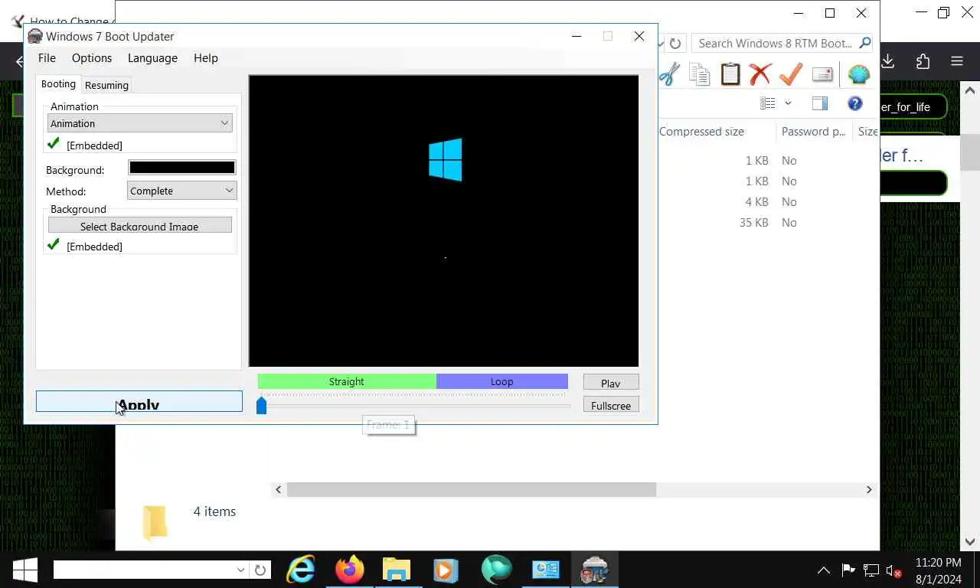Viewport: 980px width, 588px height.
Task: Click Select Background Image button
Action: pos(140,226)
